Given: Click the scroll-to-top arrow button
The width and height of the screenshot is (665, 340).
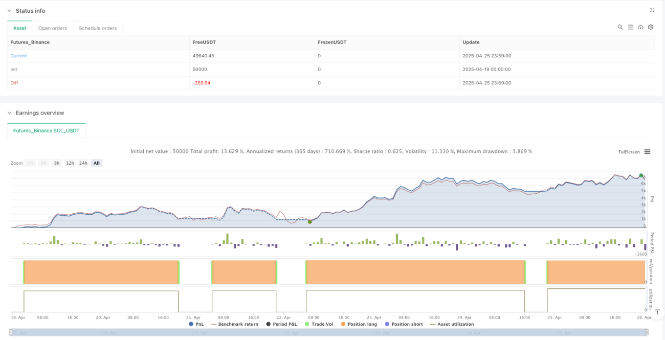Looking at the screenshot, I should (x=656, y=312).
